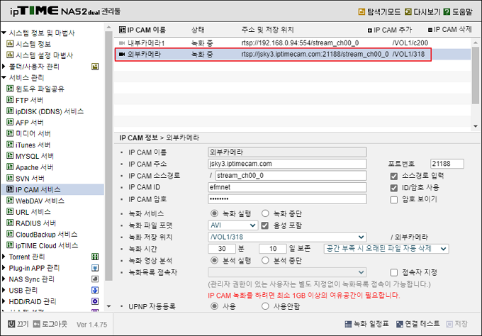Select UPNP 사용안함 radio button

point(265,306)
